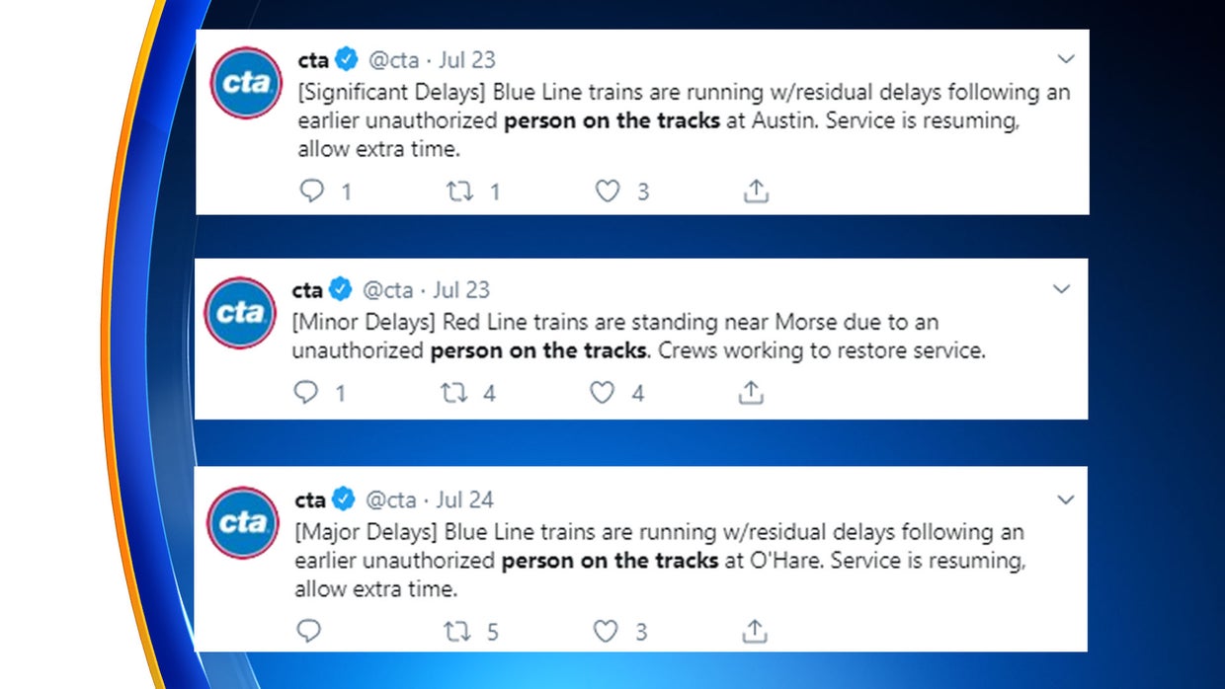Image resolution: width=1225 pixels, height=689 pixels.
Task: Retweet the Jul 24 Blue Line tweet
Action: pos(457,631)
